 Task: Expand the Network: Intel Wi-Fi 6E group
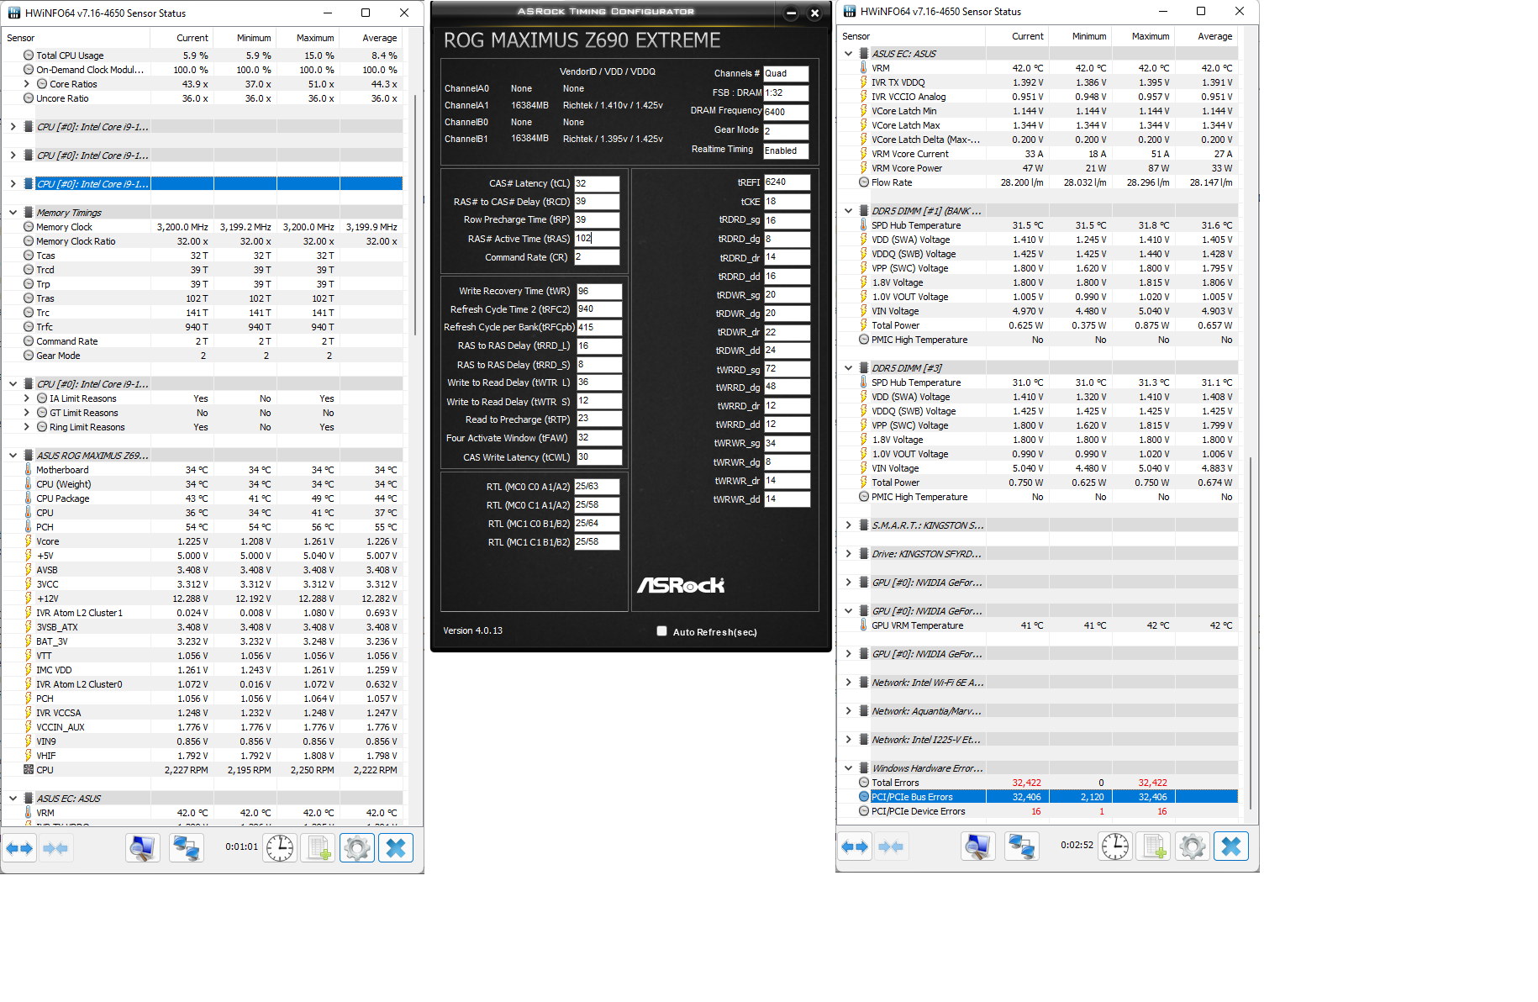pyautogui.click(x=849, y=683)
